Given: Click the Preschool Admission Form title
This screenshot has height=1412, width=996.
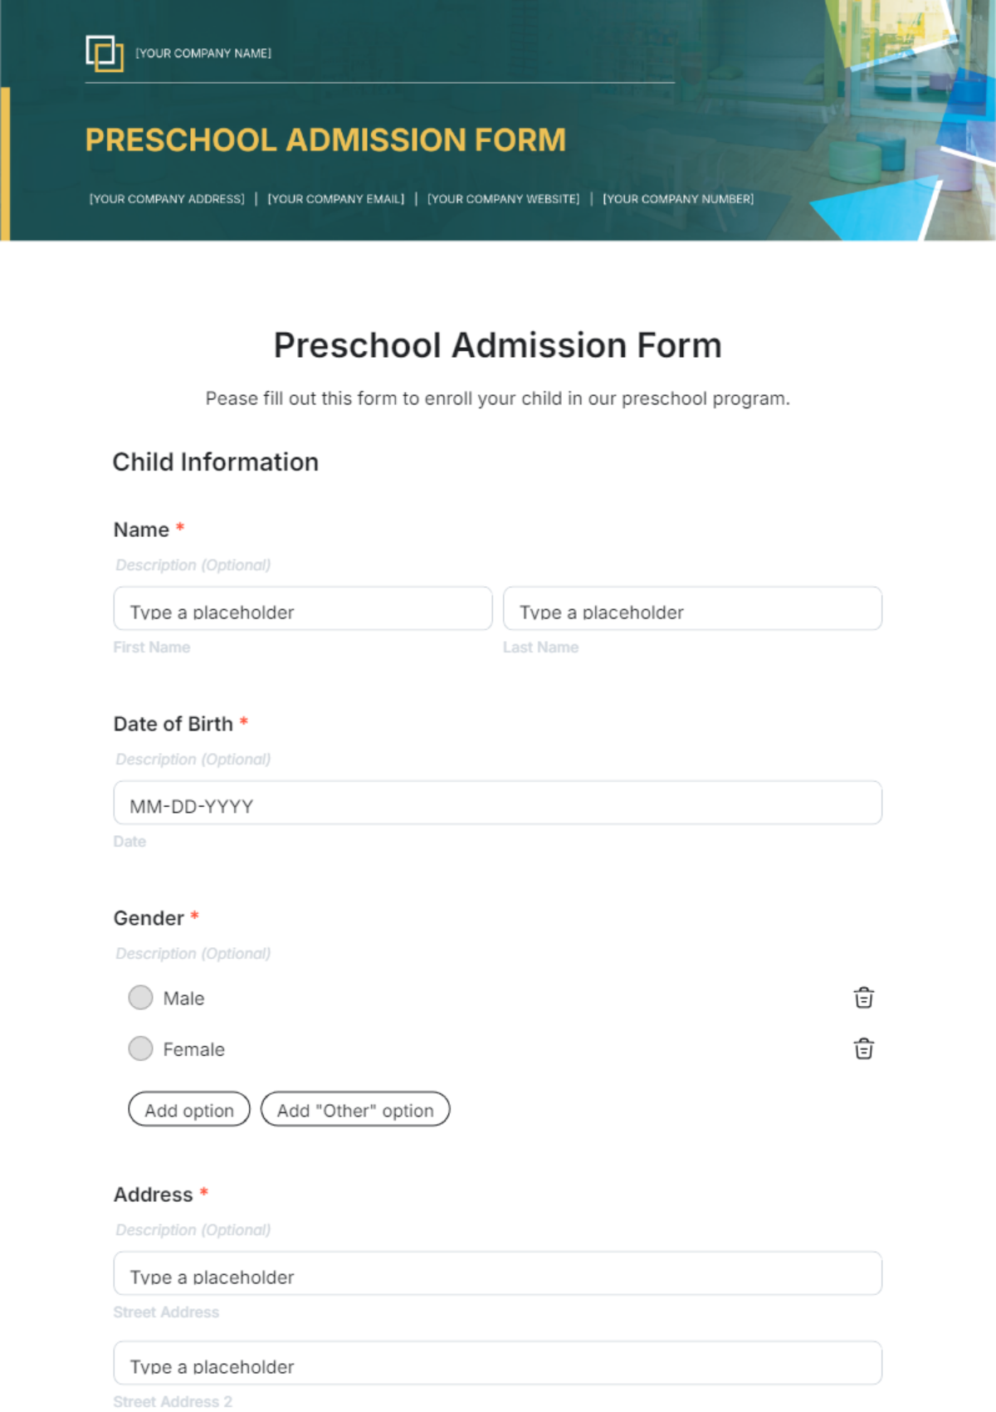Looking at the screenshot, I should (497, 344).
